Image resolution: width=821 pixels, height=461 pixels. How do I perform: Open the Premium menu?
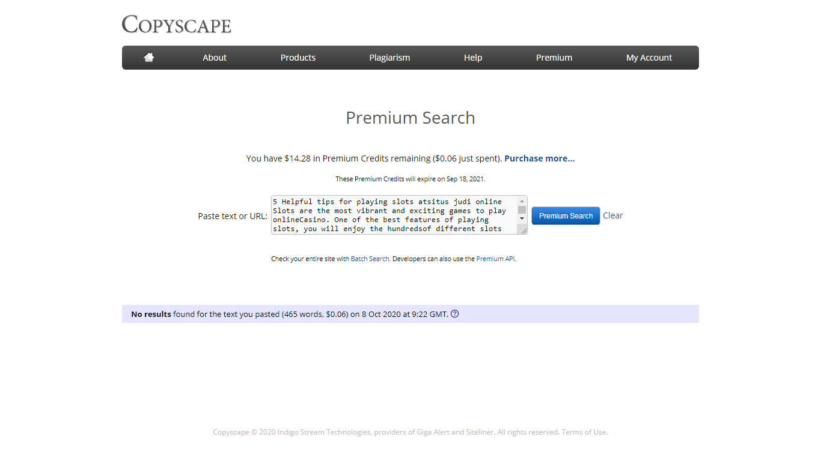(554, 58)
